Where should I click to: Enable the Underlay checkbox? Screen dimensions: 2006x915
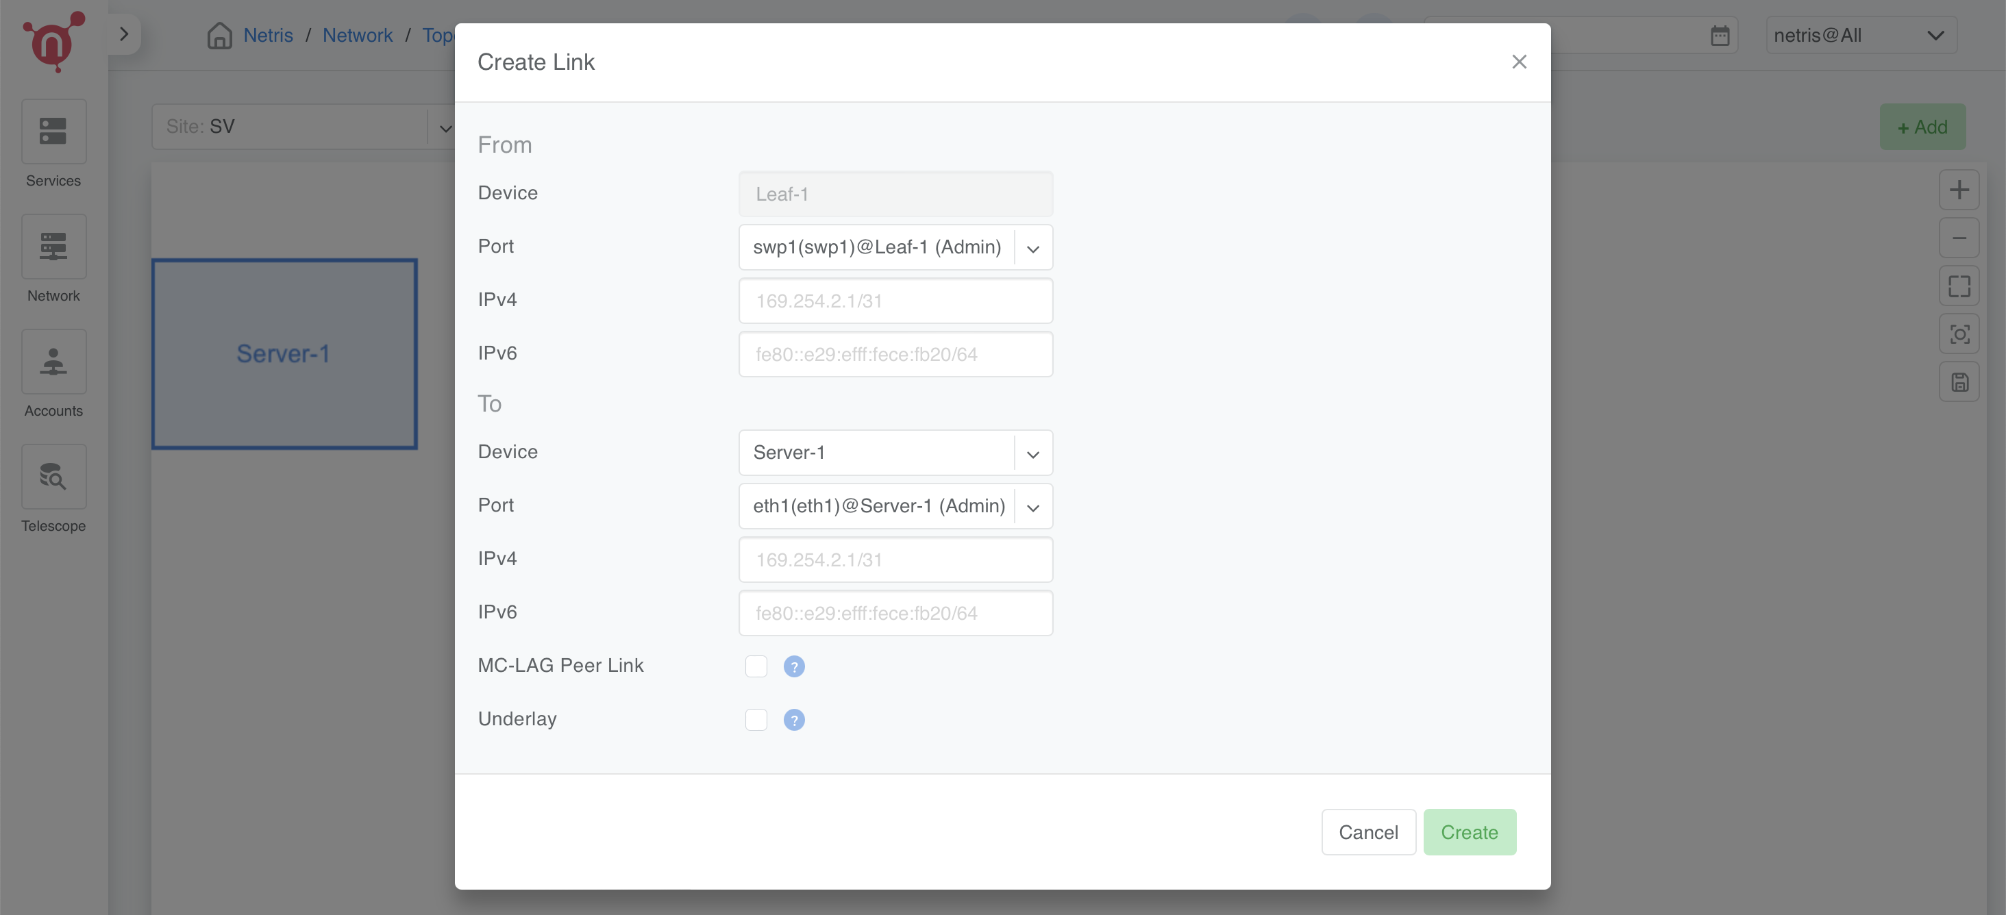(x=756, y=720)
